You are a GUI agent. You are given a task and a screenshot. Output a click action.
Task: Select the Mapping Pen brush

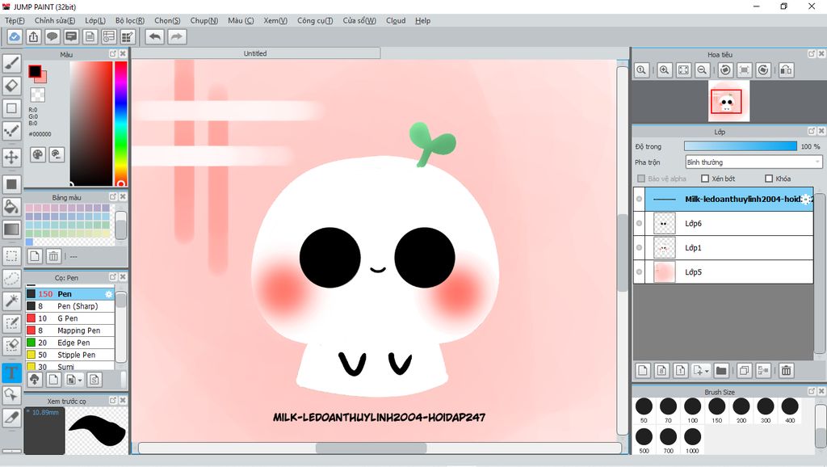point(69,330)
